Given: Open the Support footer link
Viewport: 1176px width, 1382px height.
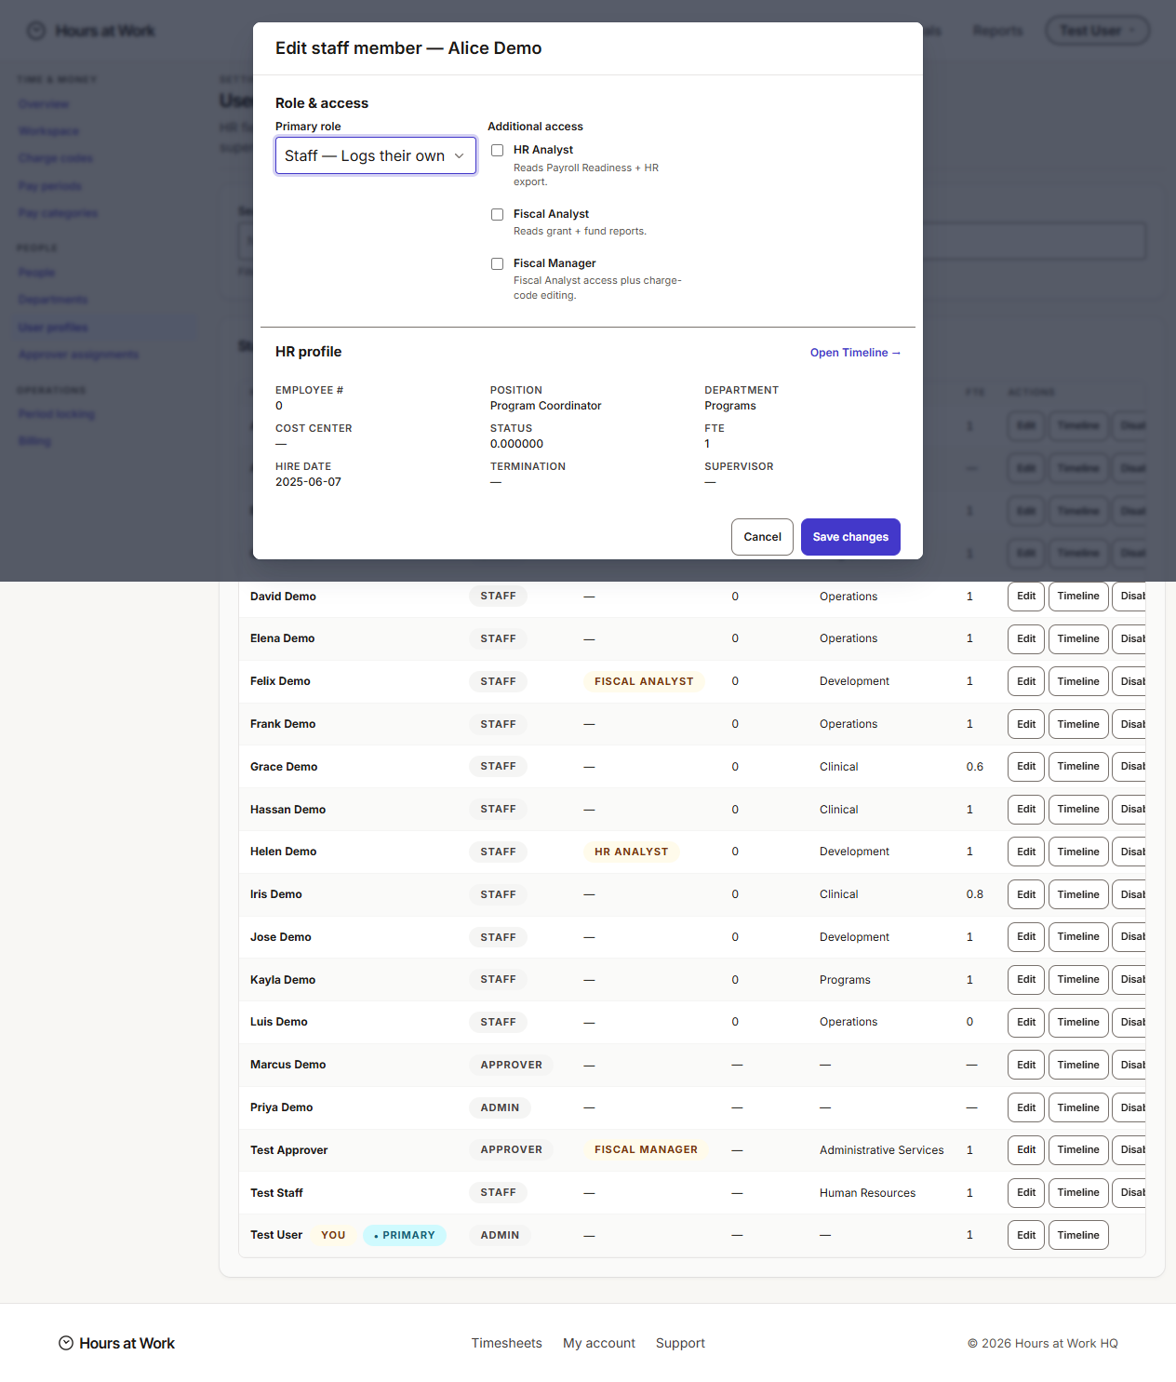Looking at the screenshot, I should pyautogui.click(x=680, y=1343).
